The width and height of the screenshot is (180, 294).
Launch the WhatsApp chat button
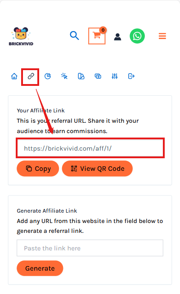137,36
